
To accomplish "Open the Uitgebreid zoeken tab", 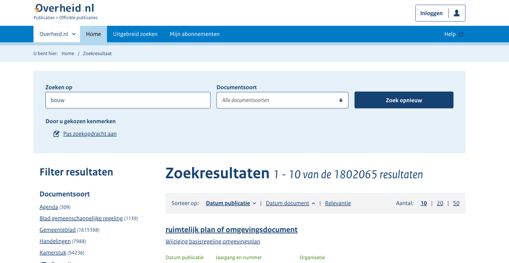I will [x=135, y=34].
